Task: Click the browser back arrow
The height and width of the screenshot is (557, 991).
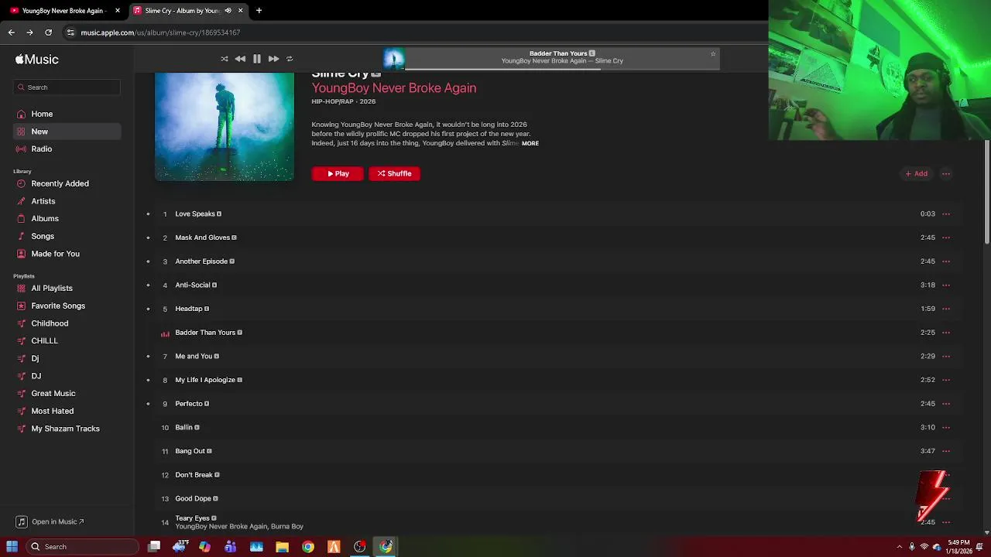Action: (11, 32)
